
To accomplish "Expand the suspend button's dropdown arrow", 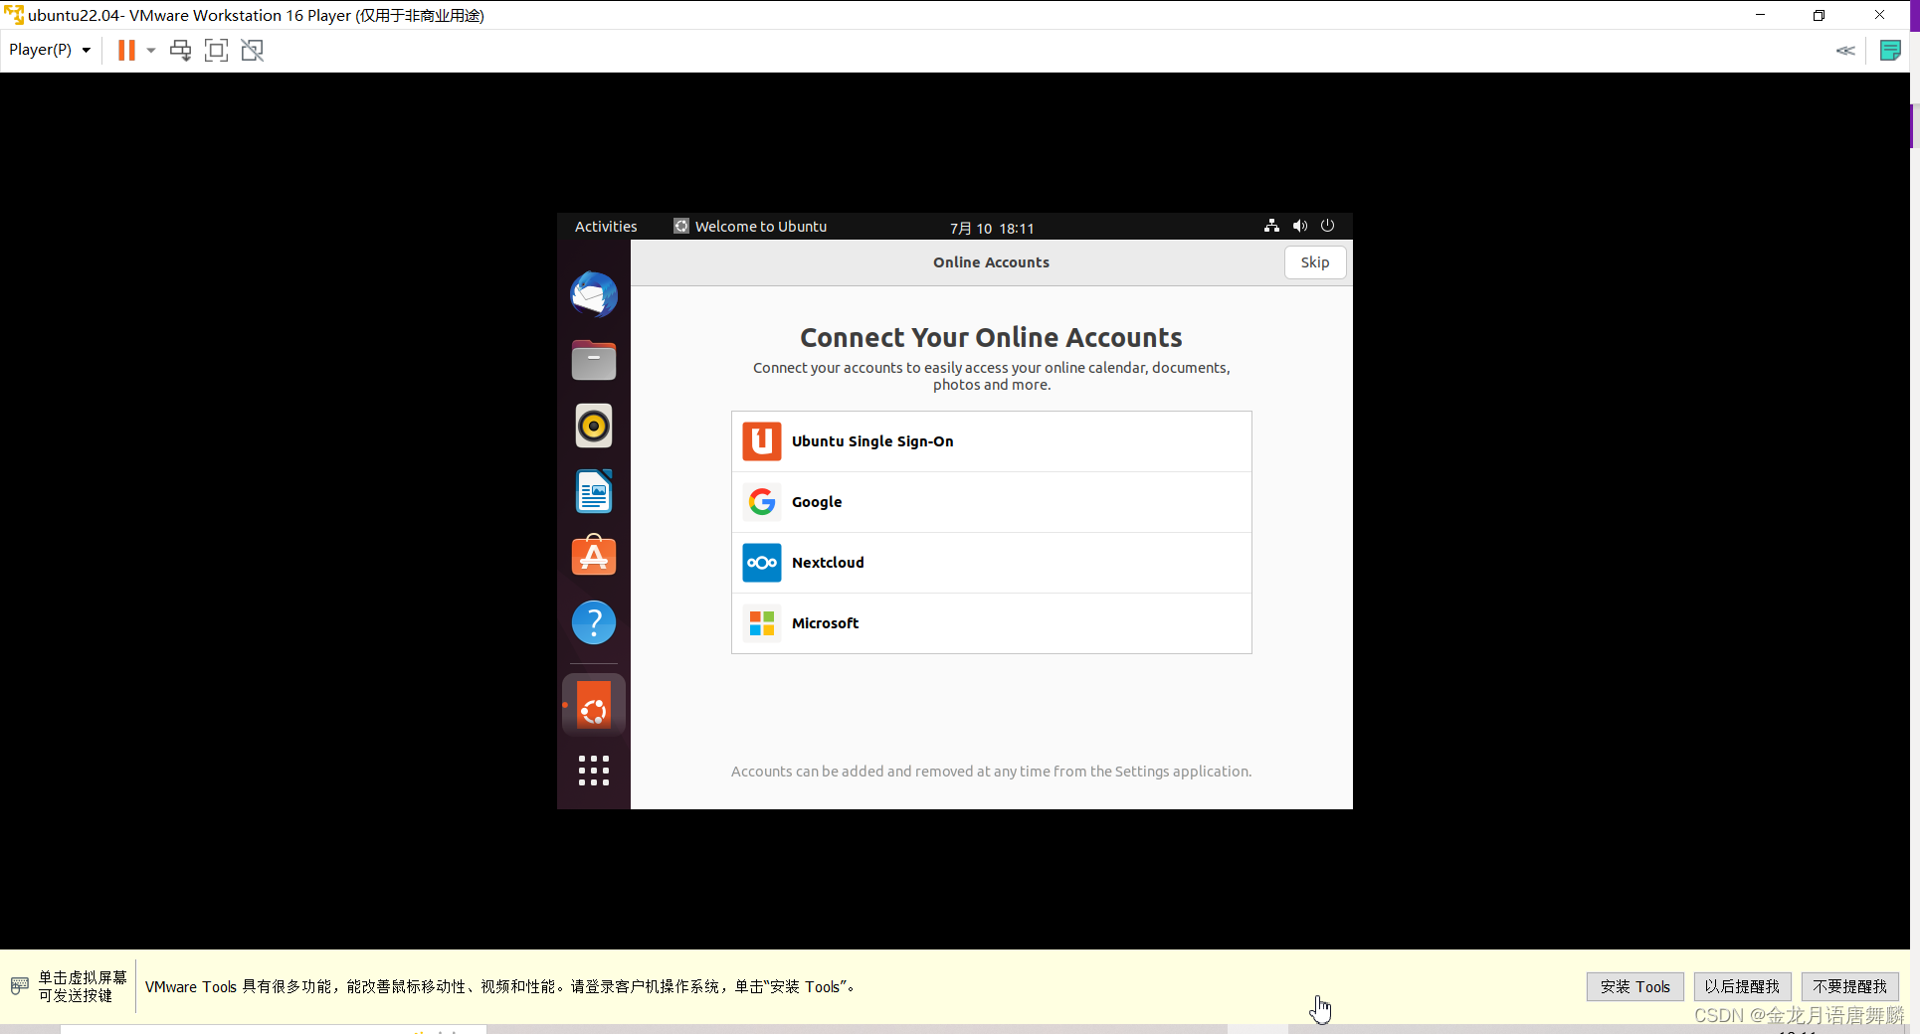I will coord(151,50).
